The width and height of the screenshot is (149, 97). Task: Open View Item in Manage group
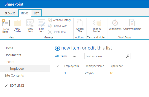(x=30, y=26)
